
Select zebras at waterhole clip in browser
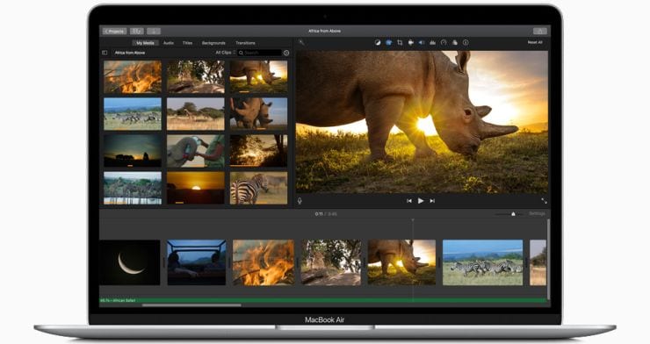133,188
